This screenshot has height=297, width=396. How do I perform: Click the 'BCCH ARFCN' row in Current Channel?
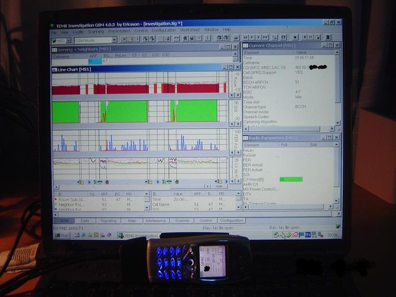pyautogui.click(x=289, y=82)
